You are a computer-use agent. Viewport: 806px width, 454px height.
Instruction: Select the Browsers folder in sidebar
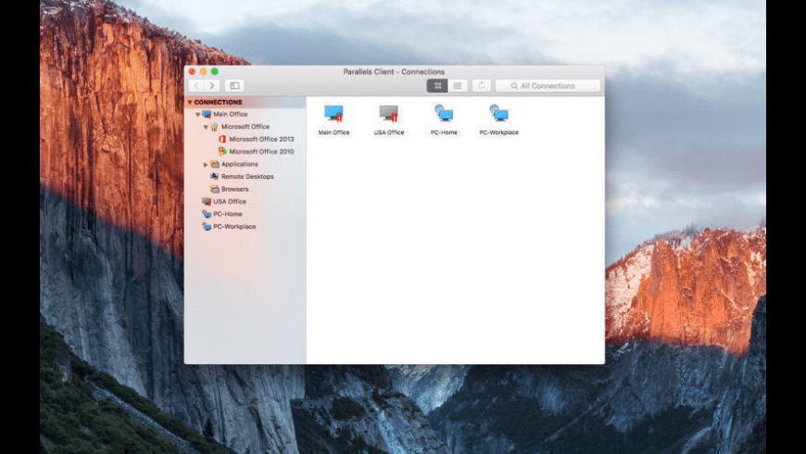click(234, 189)
